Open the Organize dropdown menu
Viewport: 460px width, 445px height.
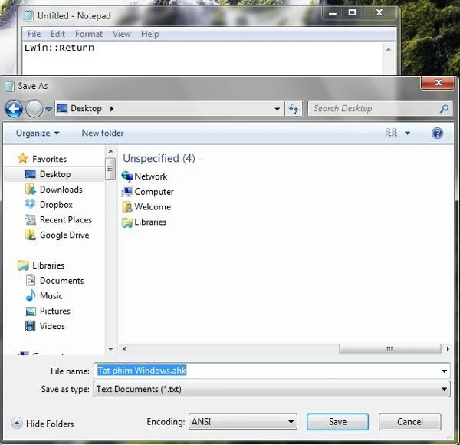[x=38, y=133]
